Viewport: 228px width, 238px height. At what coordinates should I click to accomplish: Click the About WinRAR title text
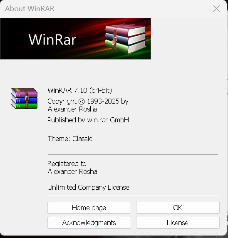pos(30,8)
